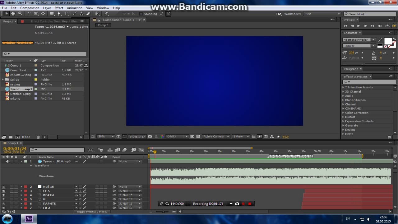Viewport: 398px width, 224px height.
Task: Hide the ВРАТИ layer eye toggle
Action: click(x=3, y=195)
